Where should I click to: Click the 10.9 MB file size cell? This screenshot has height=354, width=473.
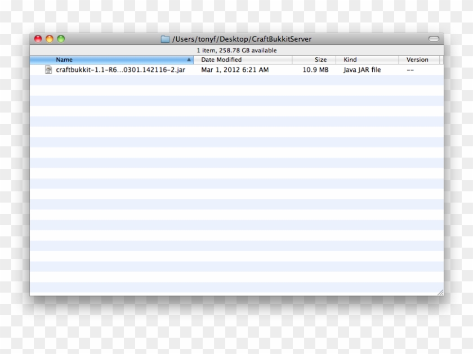pyautogui.click(x=315, y=70)
